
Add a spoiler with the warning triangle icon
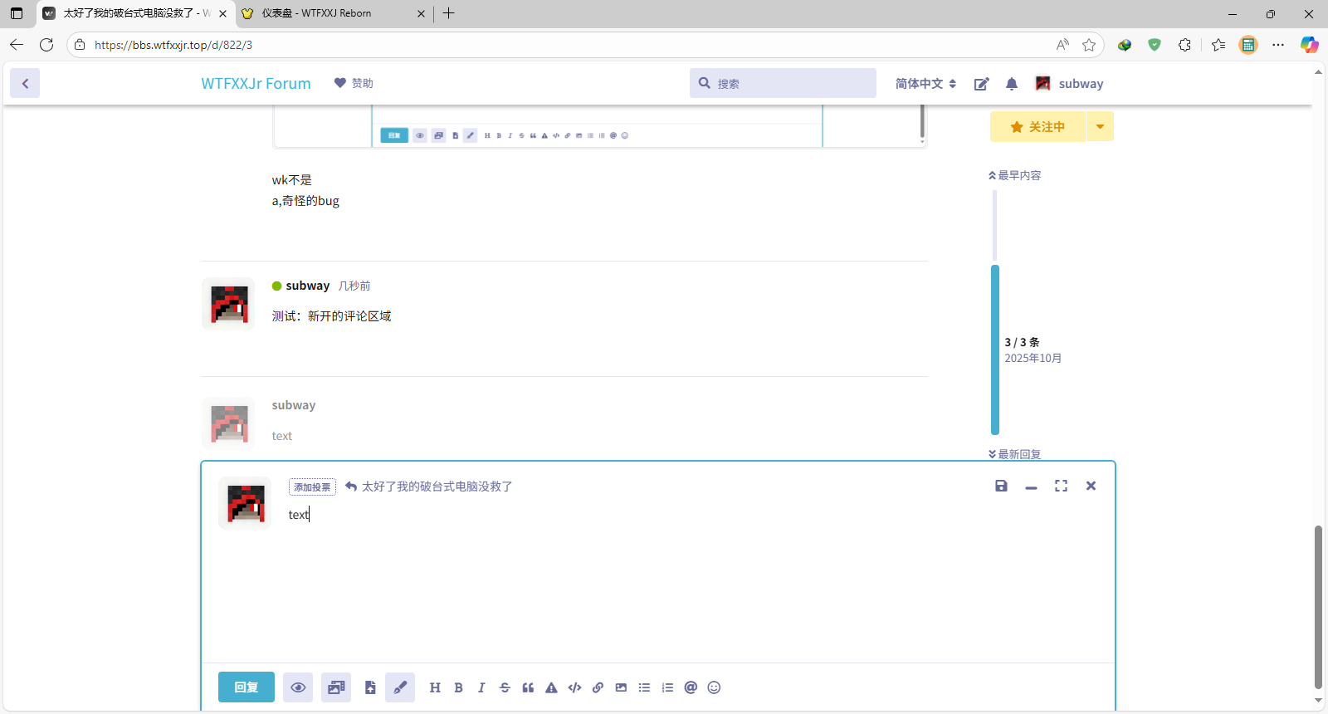[551, 687]
